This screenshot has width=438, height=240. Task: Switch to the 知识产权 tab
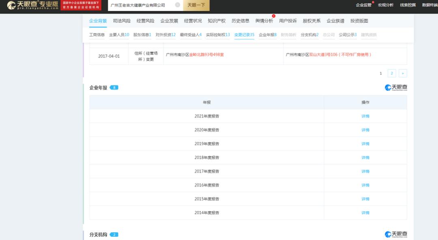pyautogui.click(x=217, y=21)
